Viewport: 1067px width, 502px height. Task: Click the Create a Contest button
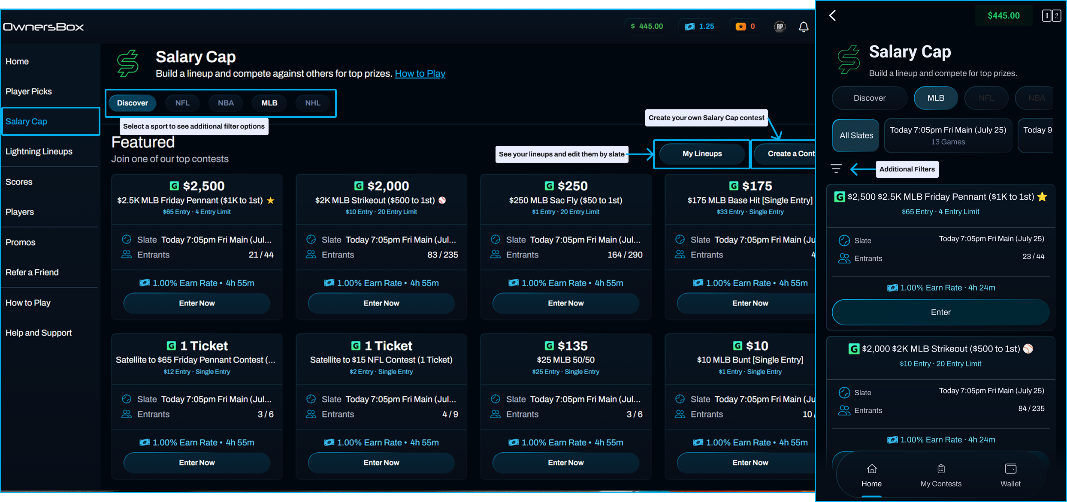point(785,153)
